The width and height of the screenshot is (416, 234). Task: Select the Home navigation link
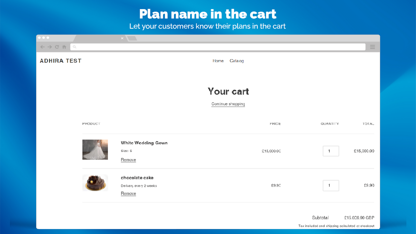tap(218, 61)
